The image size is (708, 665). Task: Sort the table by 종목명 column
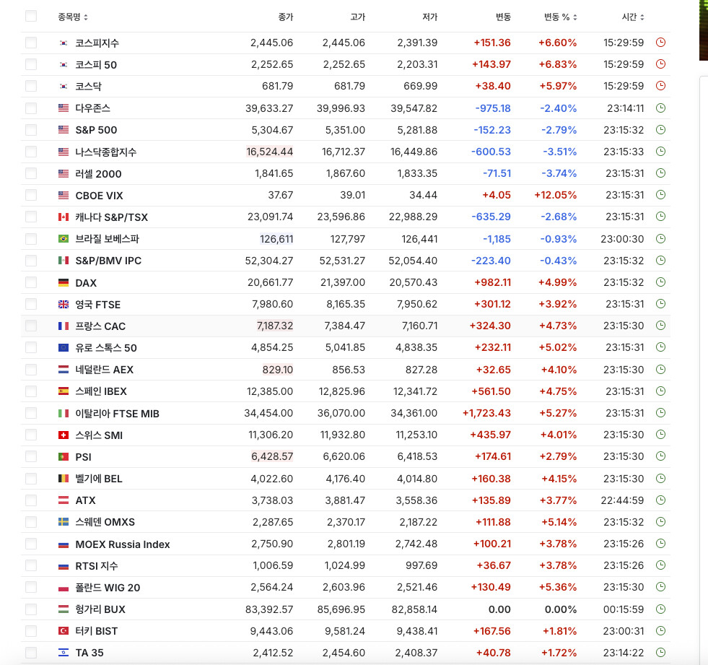coord(73,17)
